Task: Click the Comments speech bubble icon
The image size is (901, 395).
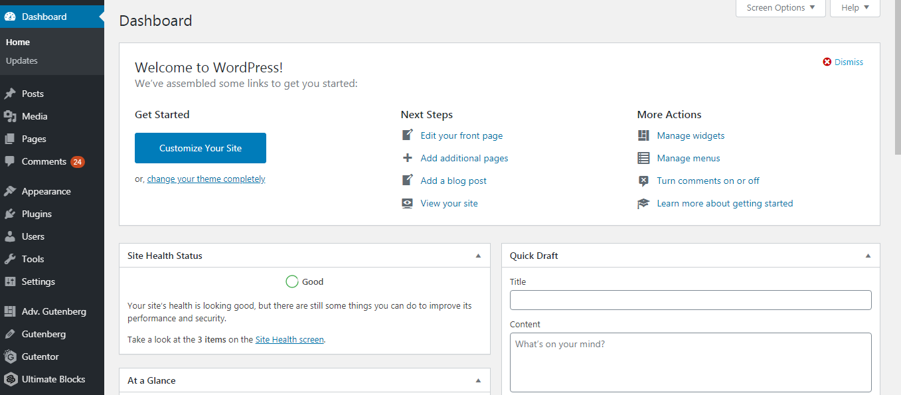Action: click(x=10, y=161)
